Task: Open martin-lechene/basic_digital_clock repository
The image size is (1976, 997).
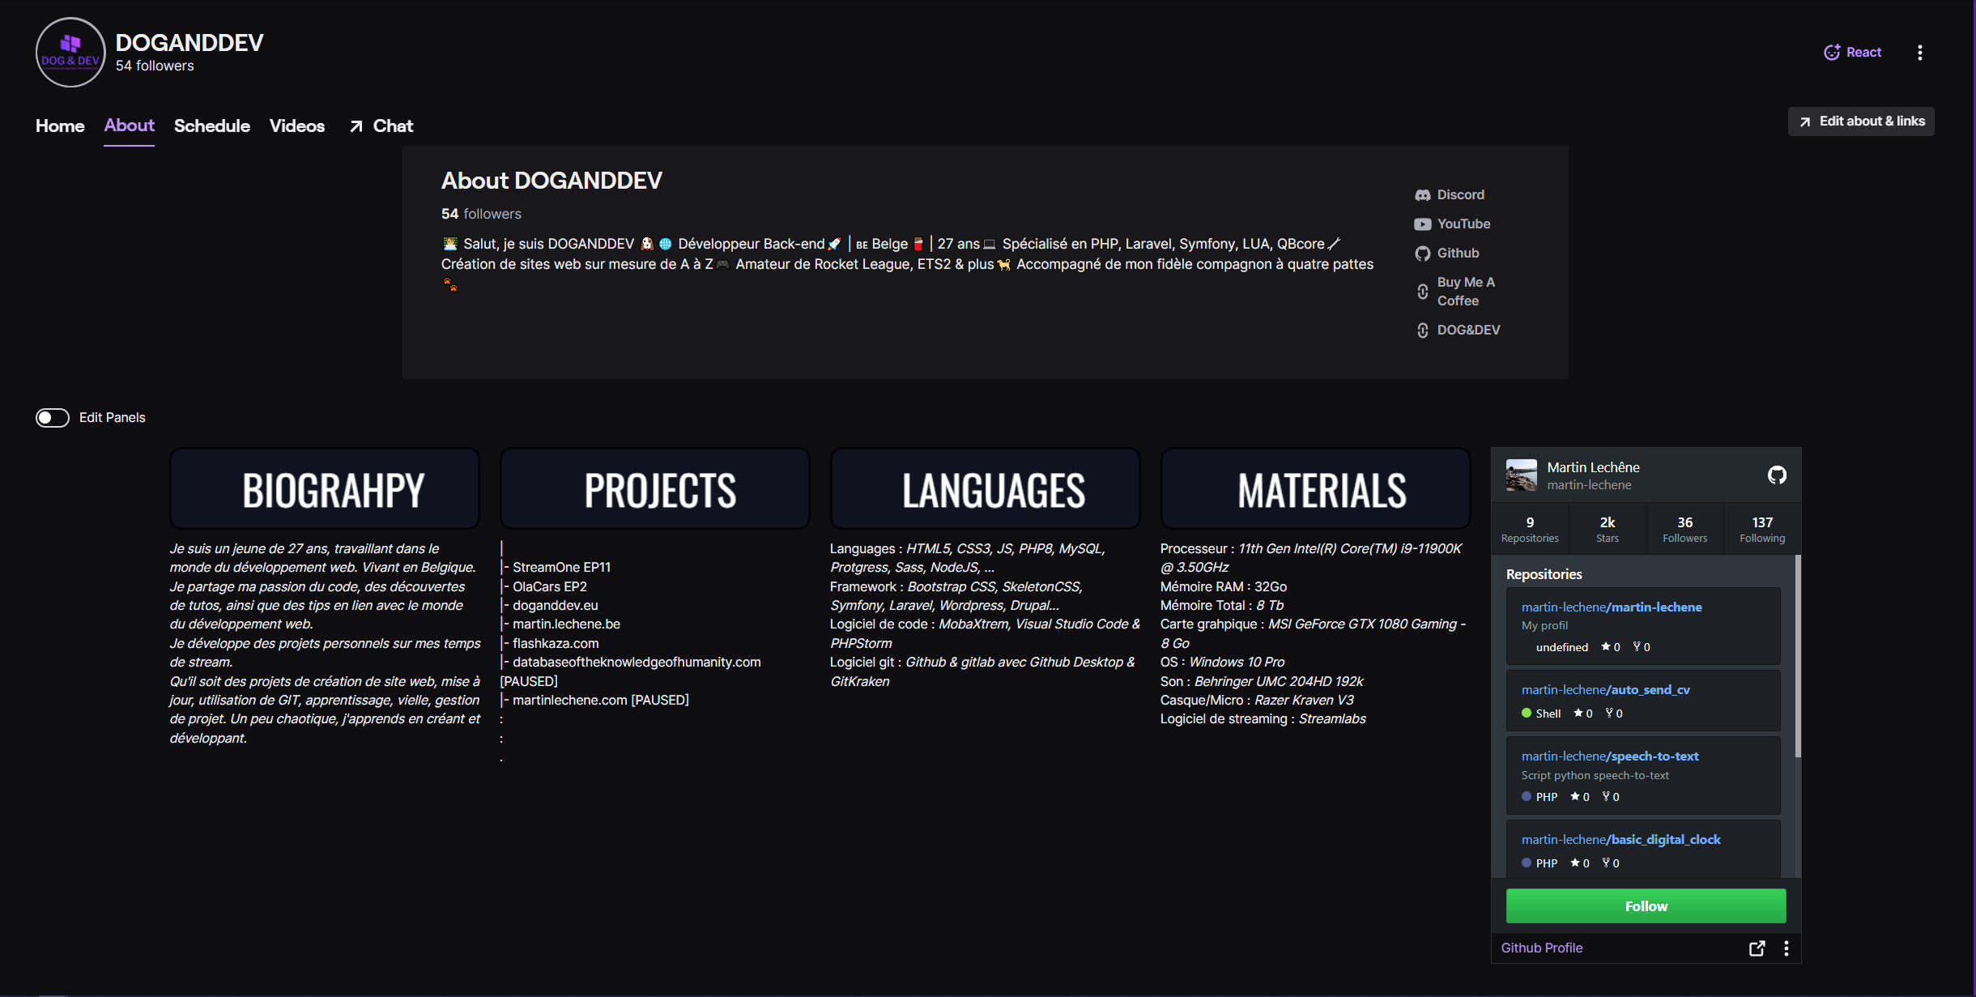Action: (x=1620, y=840)
